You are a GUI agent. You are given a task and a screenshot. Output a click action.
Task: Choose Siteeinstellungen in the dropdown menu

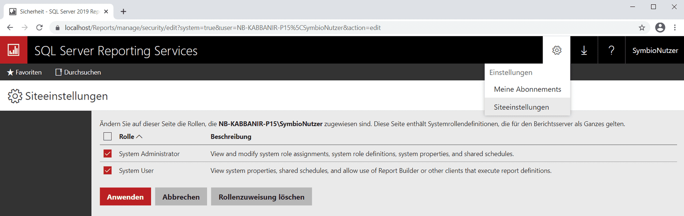(521, 107)
